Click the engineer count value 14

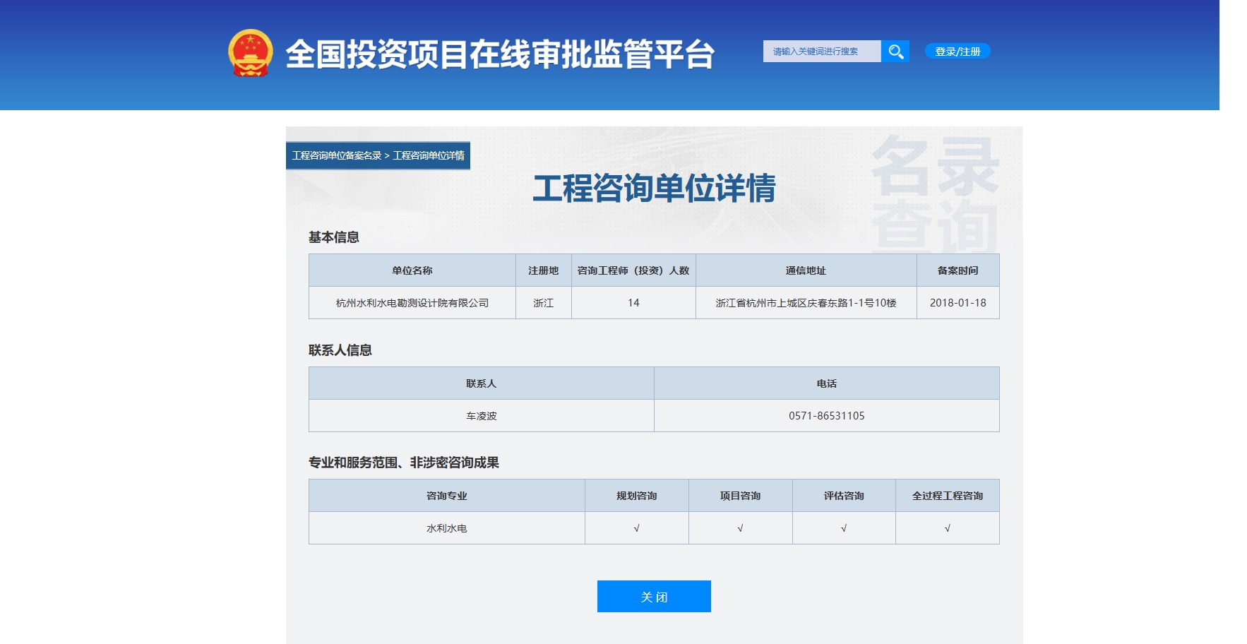click(633, 303)
